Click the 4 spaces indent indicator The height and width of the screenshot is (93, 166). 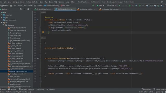tap(157, 92)
